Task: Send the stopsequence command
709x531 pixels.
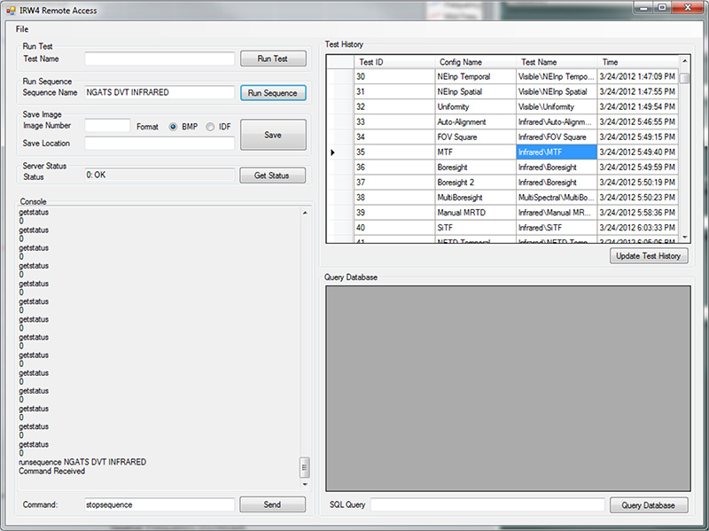Action: (273, 504)
